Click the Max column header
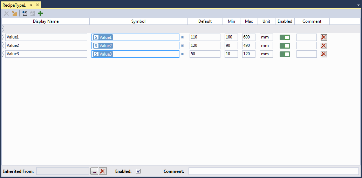The width and height of the screenshot is (362, 178). click(249, 21)
